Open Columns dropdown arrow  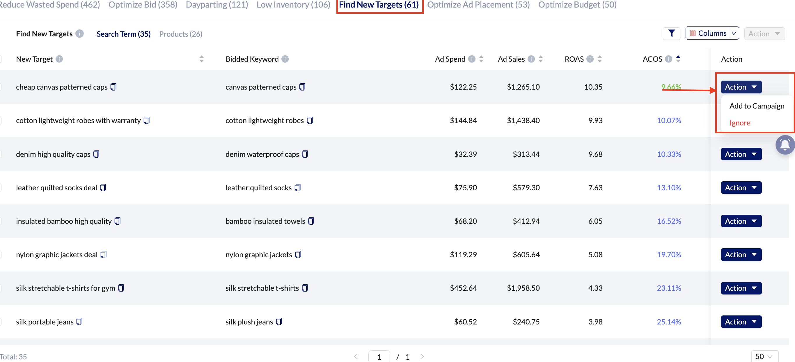(x=734, y=33)
